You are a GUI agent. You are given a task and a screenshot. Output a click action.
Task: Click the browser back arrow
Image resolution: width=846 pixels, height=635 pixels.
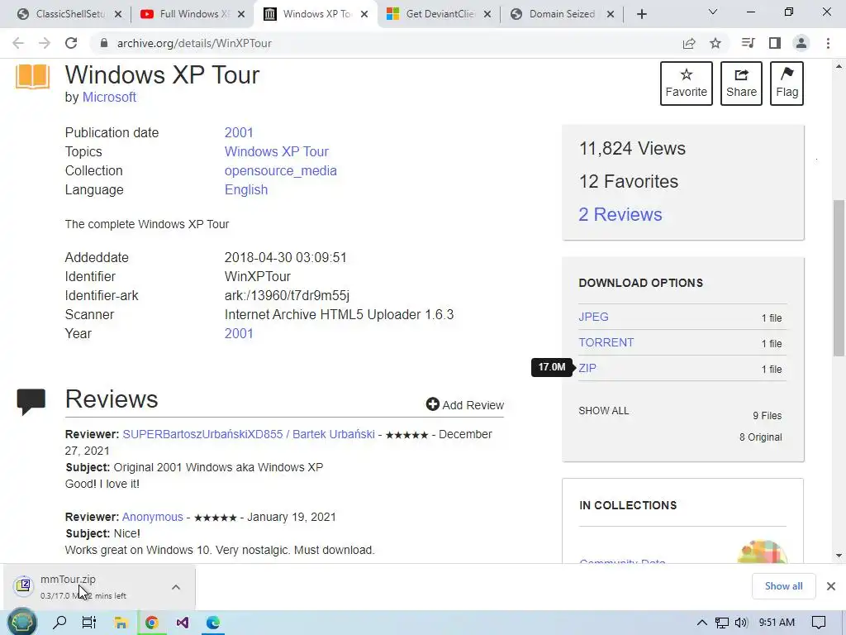coord(18,43)
